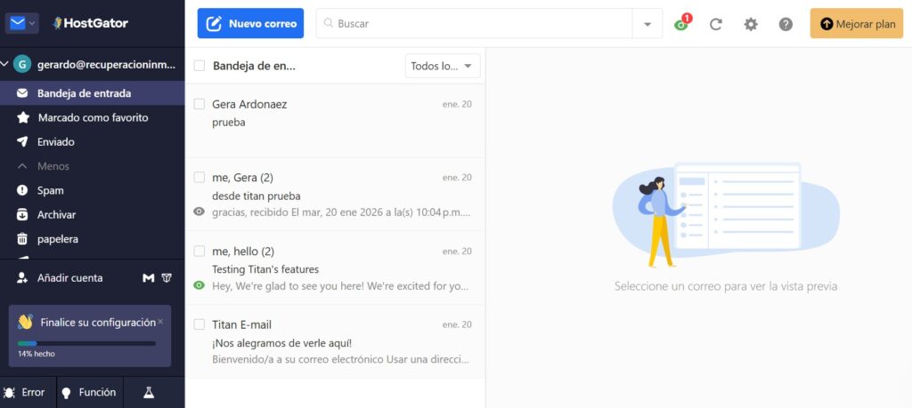Click the Gmail account icon

click(149, 278)
